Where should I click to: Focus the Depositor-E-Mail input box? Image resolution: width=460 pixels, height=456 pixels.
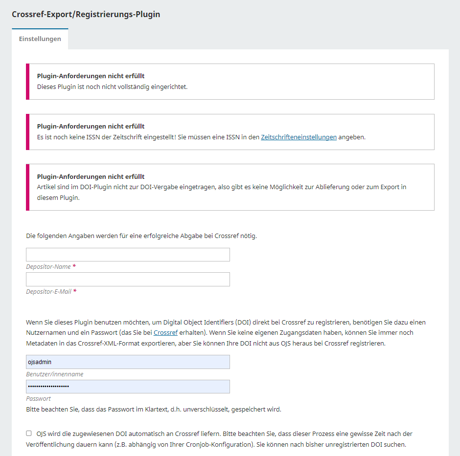tap(128, 280)
